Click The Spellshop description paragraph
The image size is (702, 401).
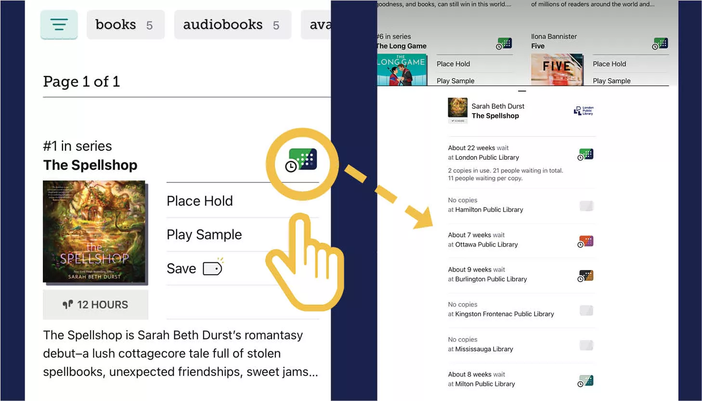(x=181, y=353)
